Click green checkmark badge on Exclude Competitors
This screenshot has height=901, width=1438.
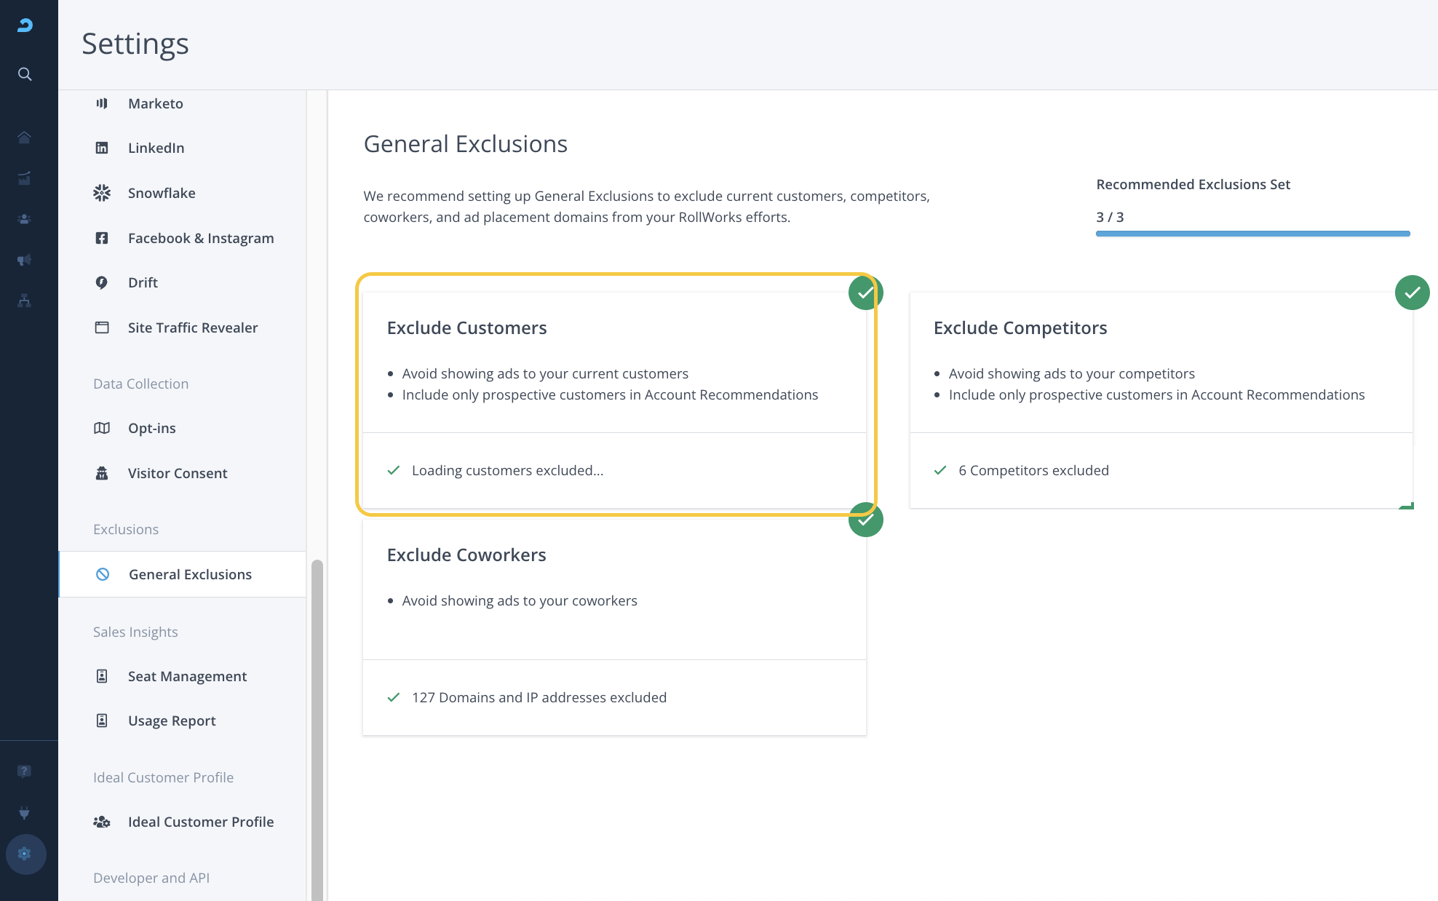pyautogui.click(x=1412, y=293)
